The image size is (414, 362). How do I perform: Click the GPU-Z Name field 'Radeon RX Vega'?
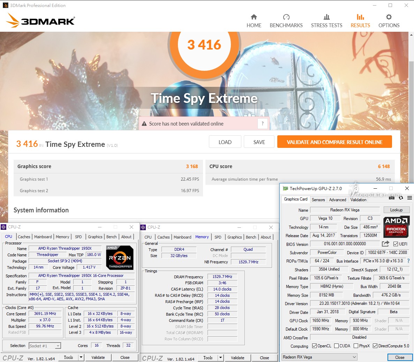coord(345,210)
